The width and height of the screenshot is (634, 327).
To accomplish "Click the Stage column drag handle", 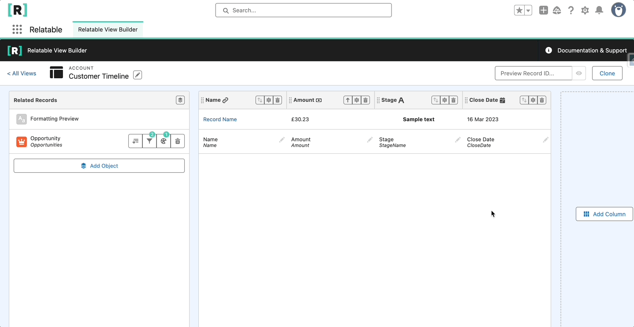I will [378, 100].
